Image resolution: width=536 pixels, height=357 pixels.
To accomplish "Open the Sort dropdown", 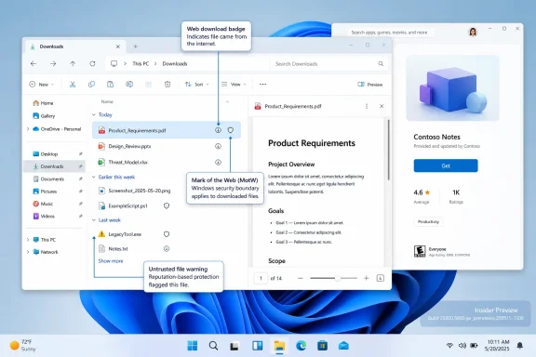I will pos(197,85).
